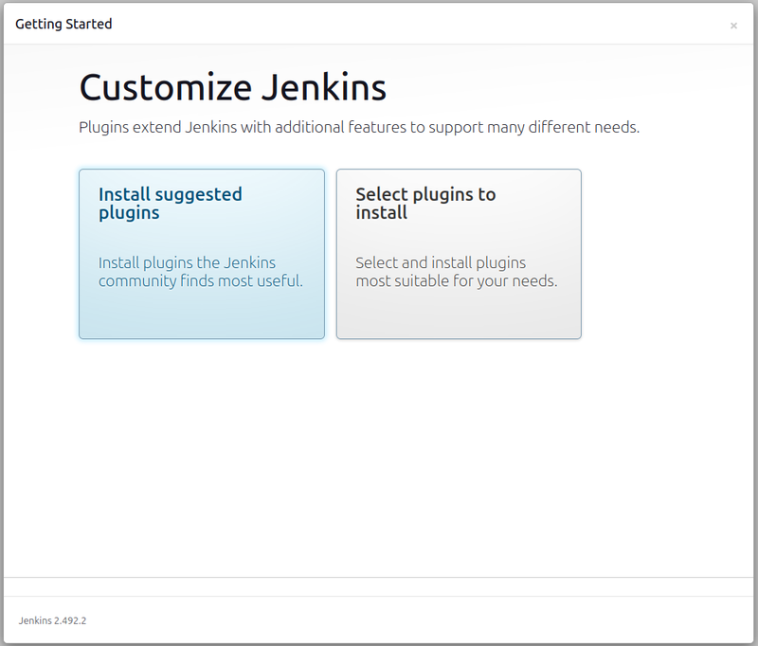This screenshot has width=758, height=646.
Task: Click the "Install plugins the Jenkins" text line
Action: pos(187,262)
